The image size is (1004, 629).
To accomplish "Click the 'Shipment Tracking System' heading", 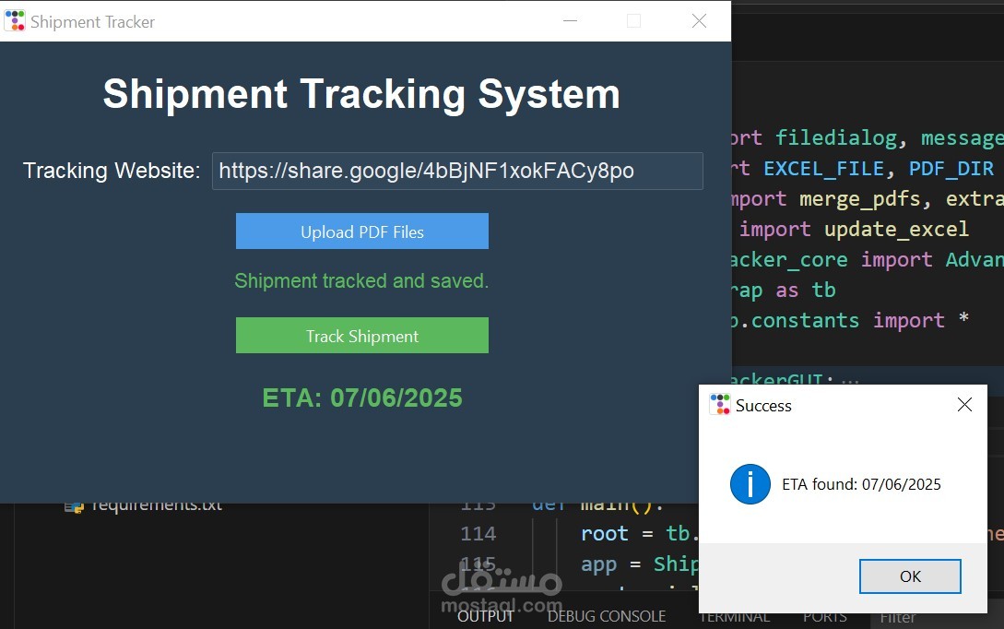I will click(361, 95).
